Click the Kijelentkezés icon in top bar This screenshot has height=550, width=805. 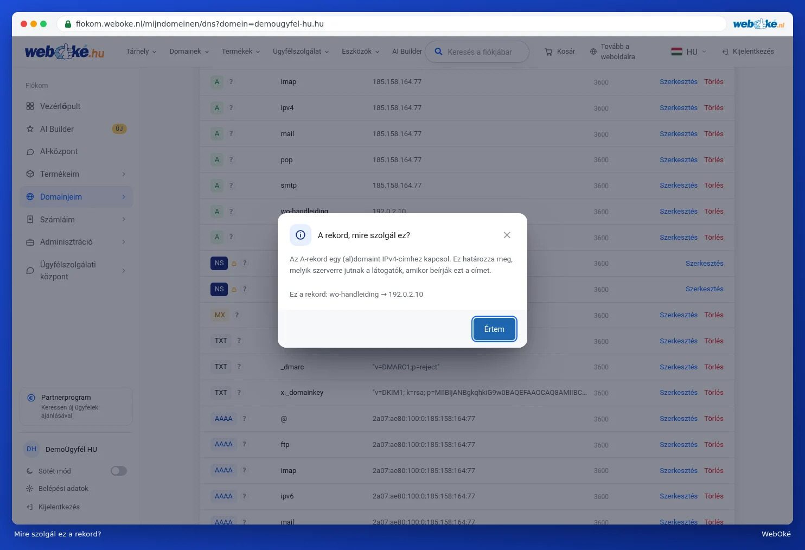(x=725, y=52)
